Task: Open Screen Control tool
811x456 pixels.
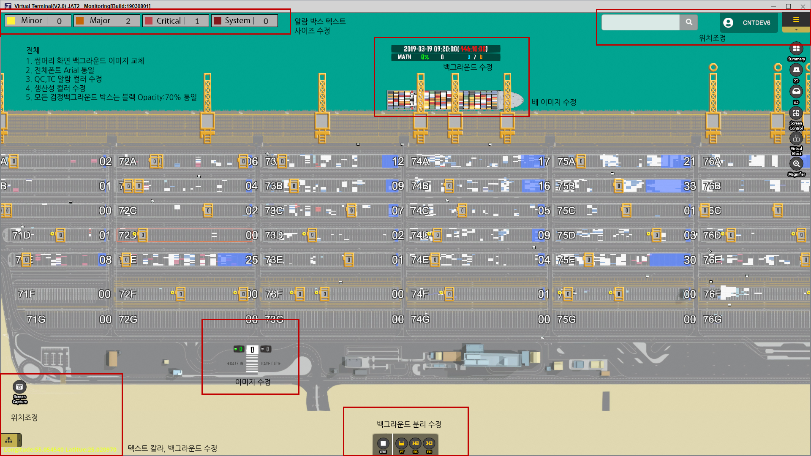Action: [x=796, y=113]
